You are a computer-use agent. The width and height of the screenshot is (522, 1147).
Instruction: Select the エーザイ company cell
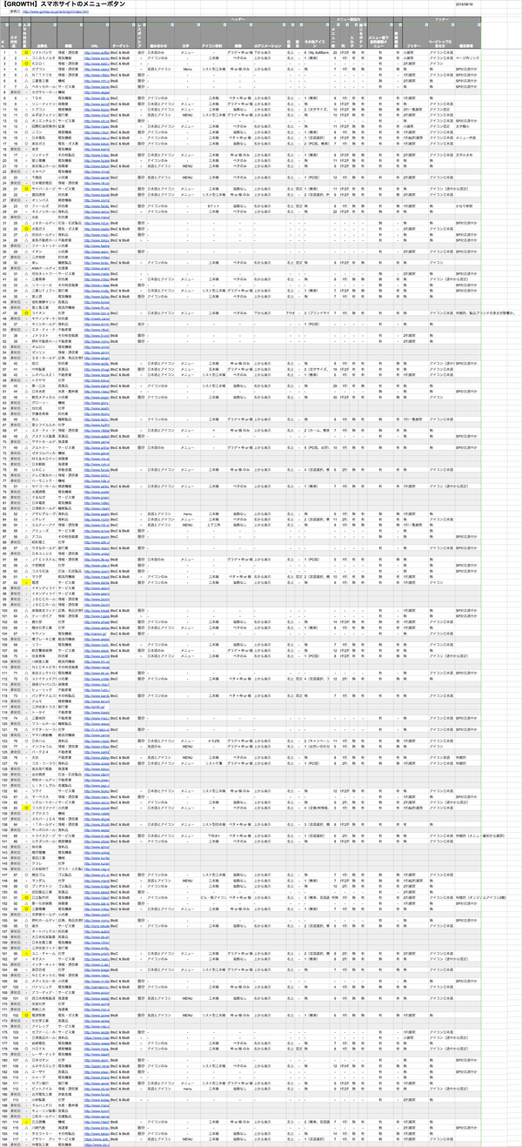[x=43, y=1071]
